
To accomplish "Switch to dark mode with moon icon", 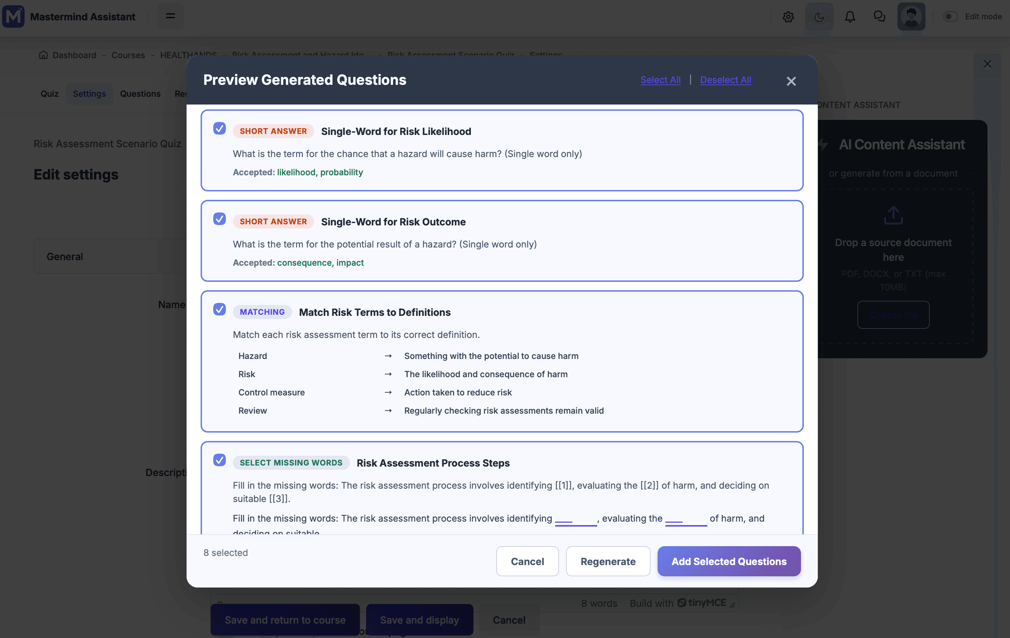I will 819,17.
